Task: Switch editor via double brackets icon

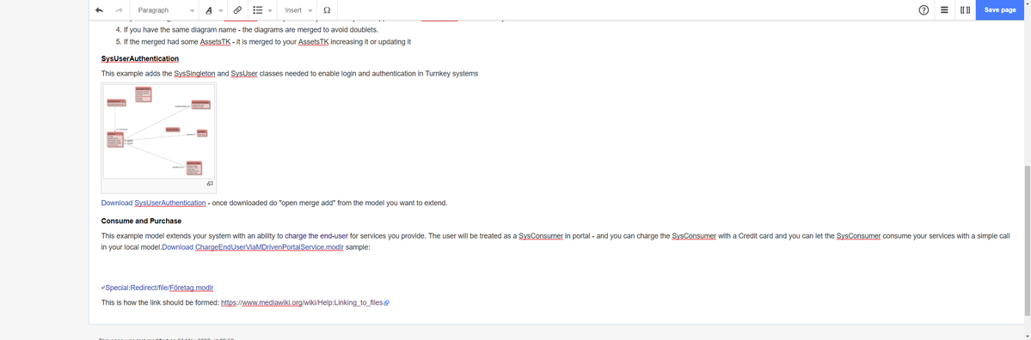Action: pyautogui.click(x=965, y=10)
